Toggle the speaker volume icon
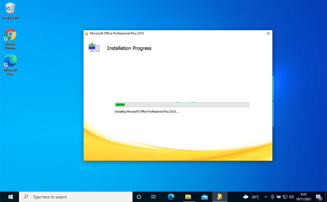The height and width of the screenshot is (202, 327). tap(291, 197)
